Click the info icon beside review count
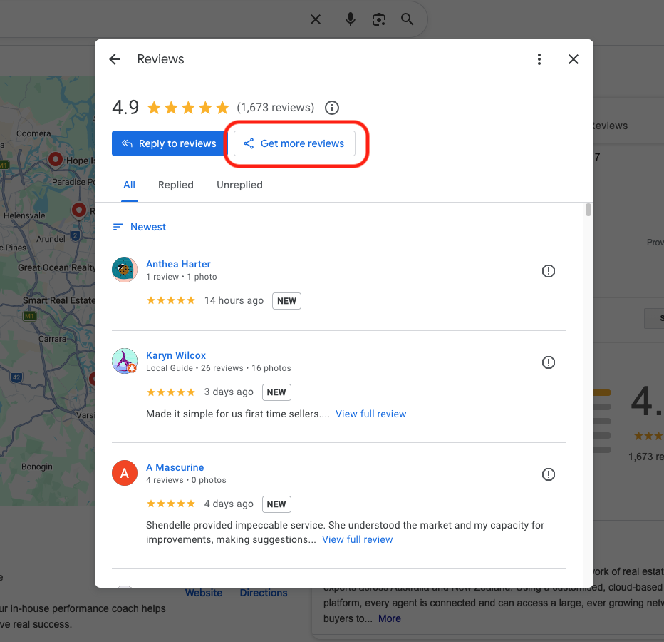 [332, 108]
